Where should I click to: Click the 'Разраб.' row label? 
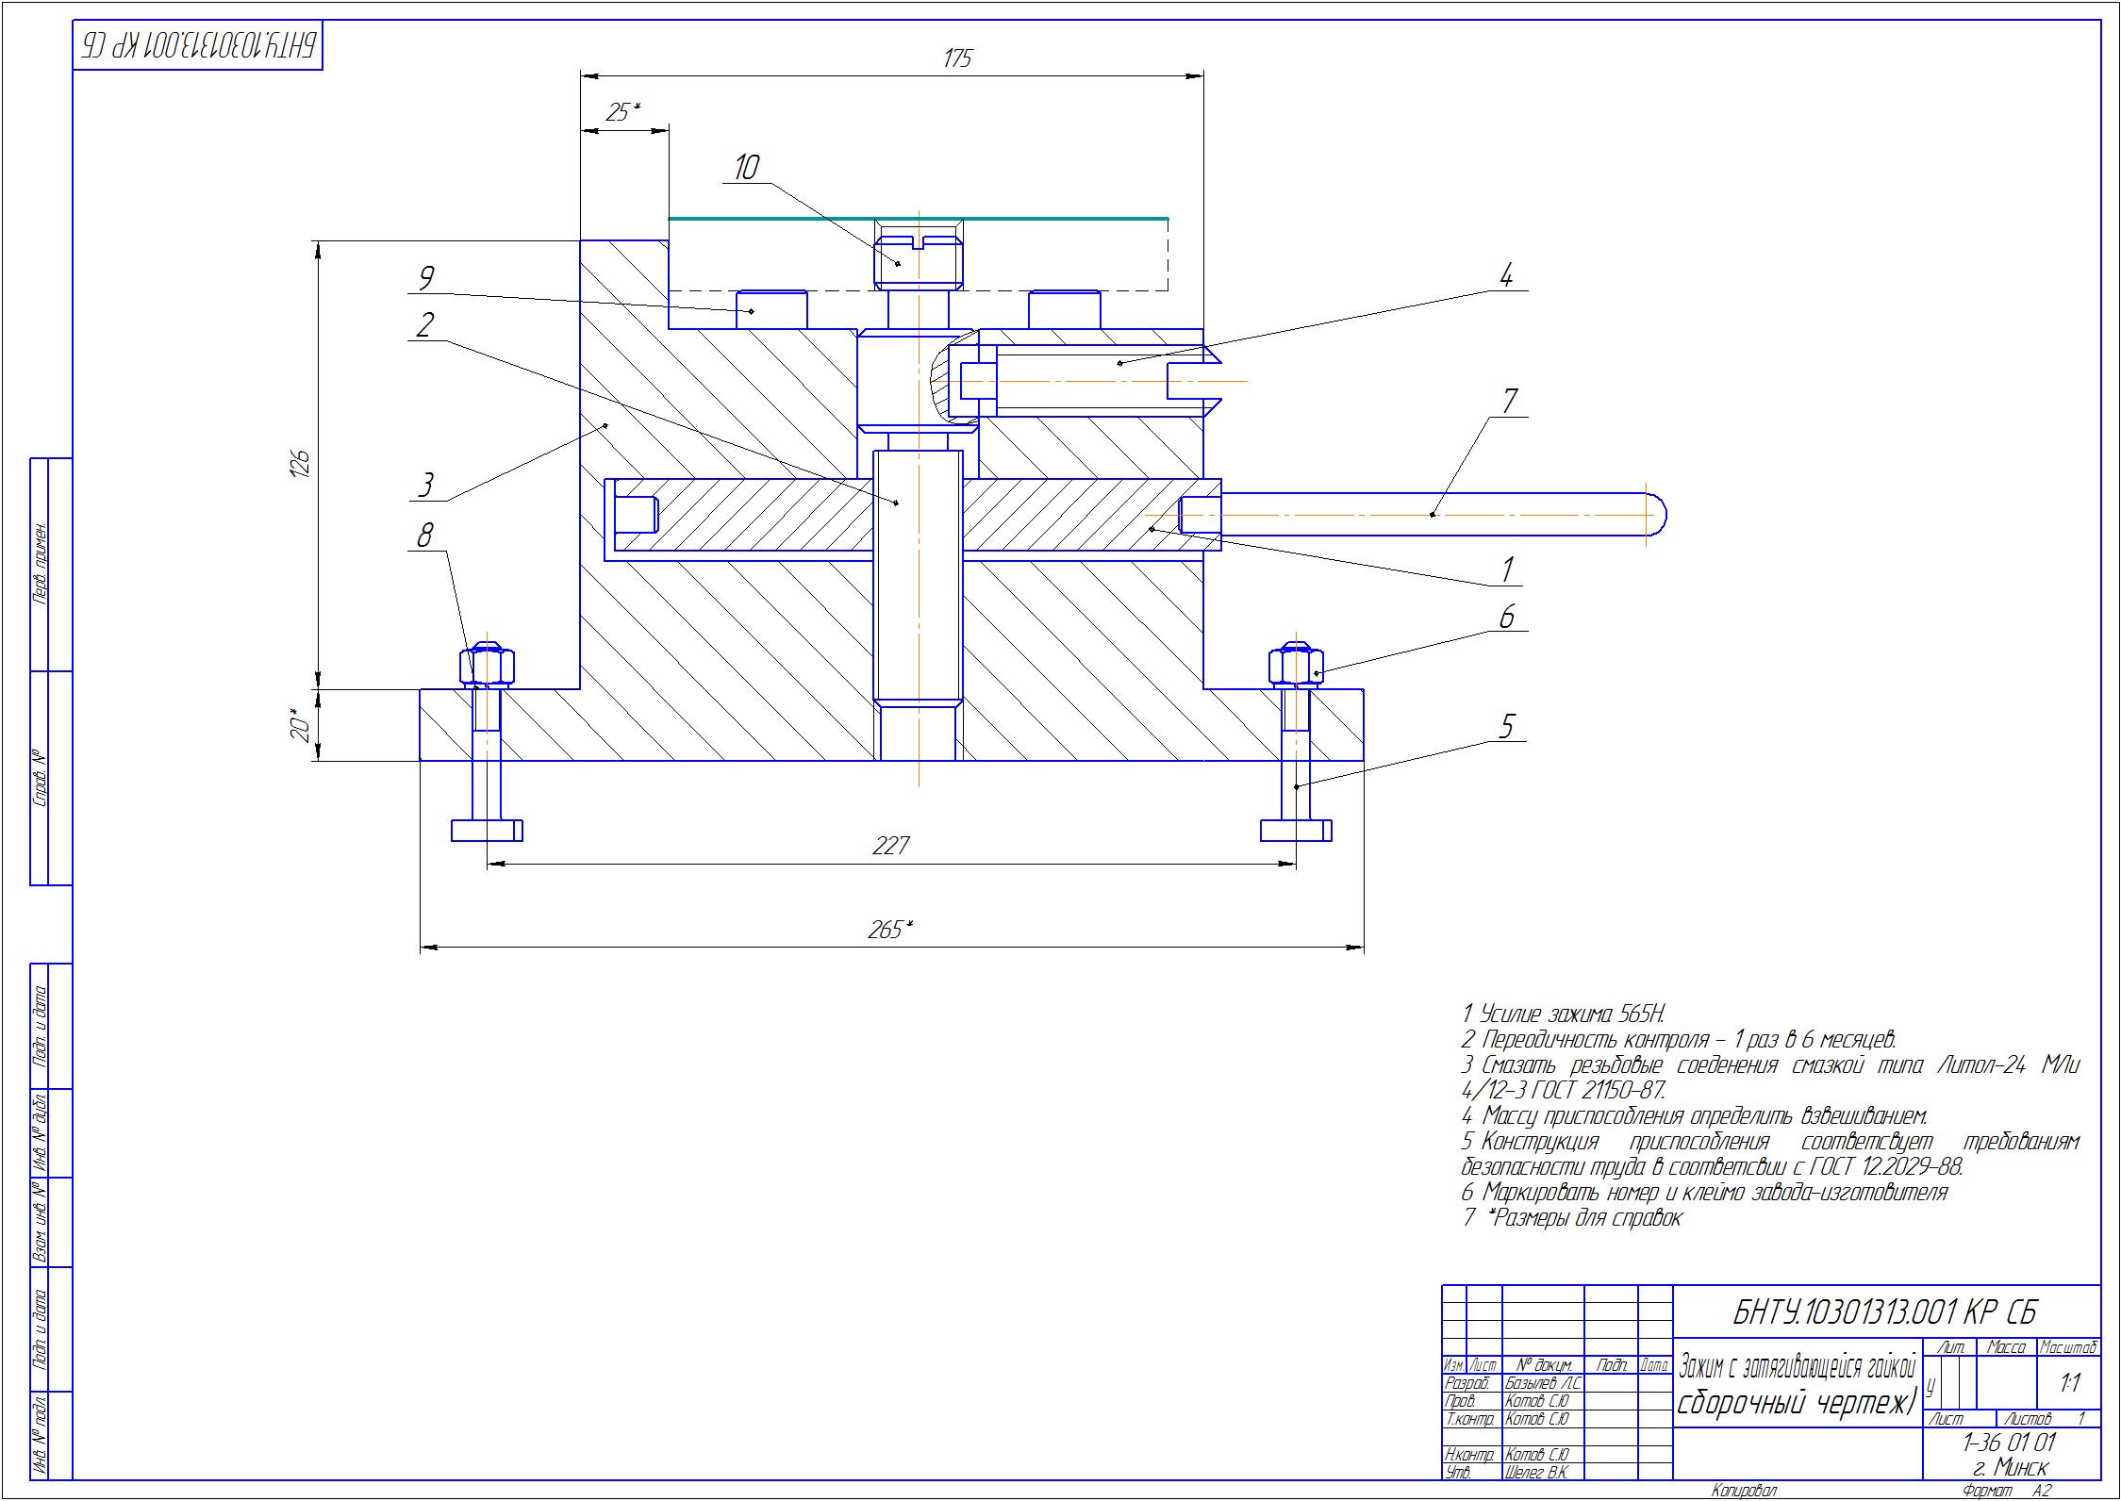coord(1467,1384)
